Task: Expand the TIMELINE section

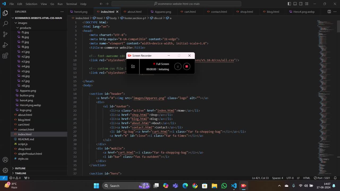Action: pos(20,173)
